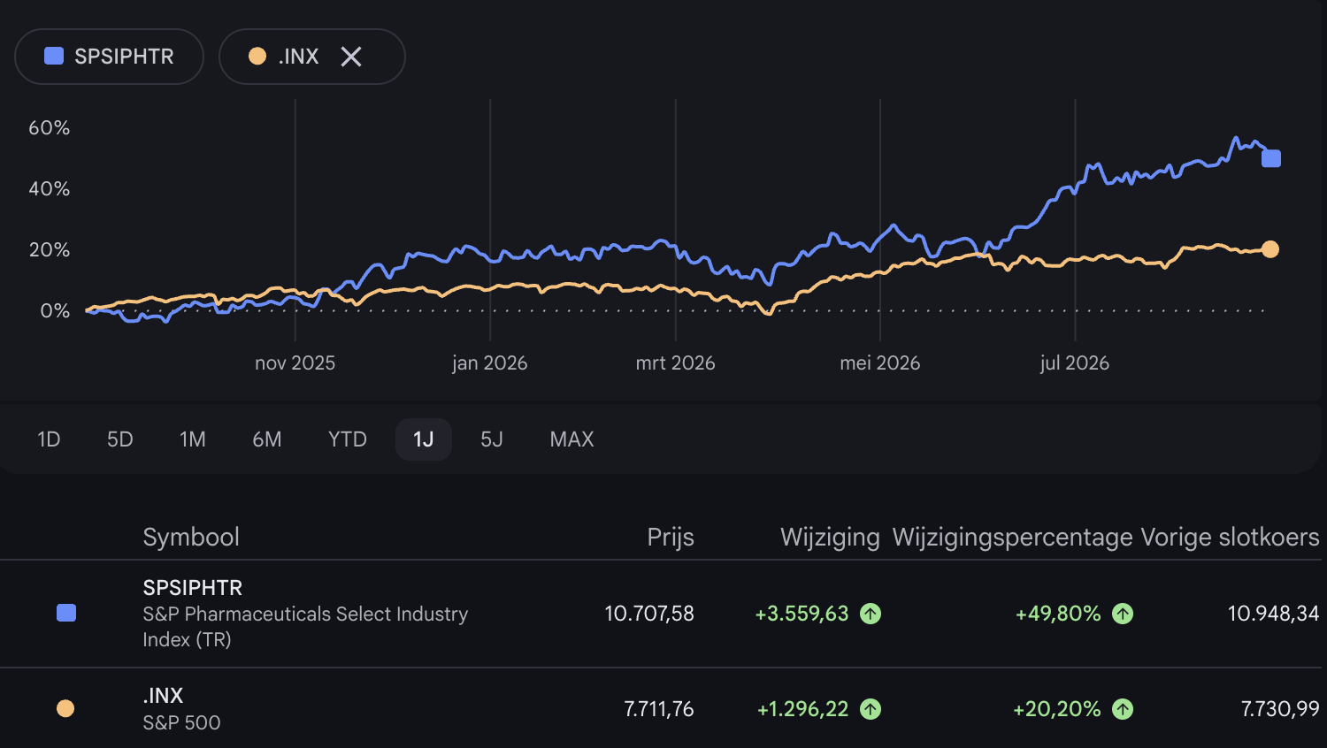The height and width of the screenshot is (748, 1327).
Task: Click previous close value 10.948,34
Action: coord(1273,613)
